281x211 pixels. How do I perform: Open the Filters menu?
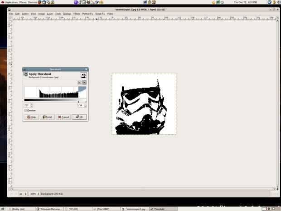77,14
